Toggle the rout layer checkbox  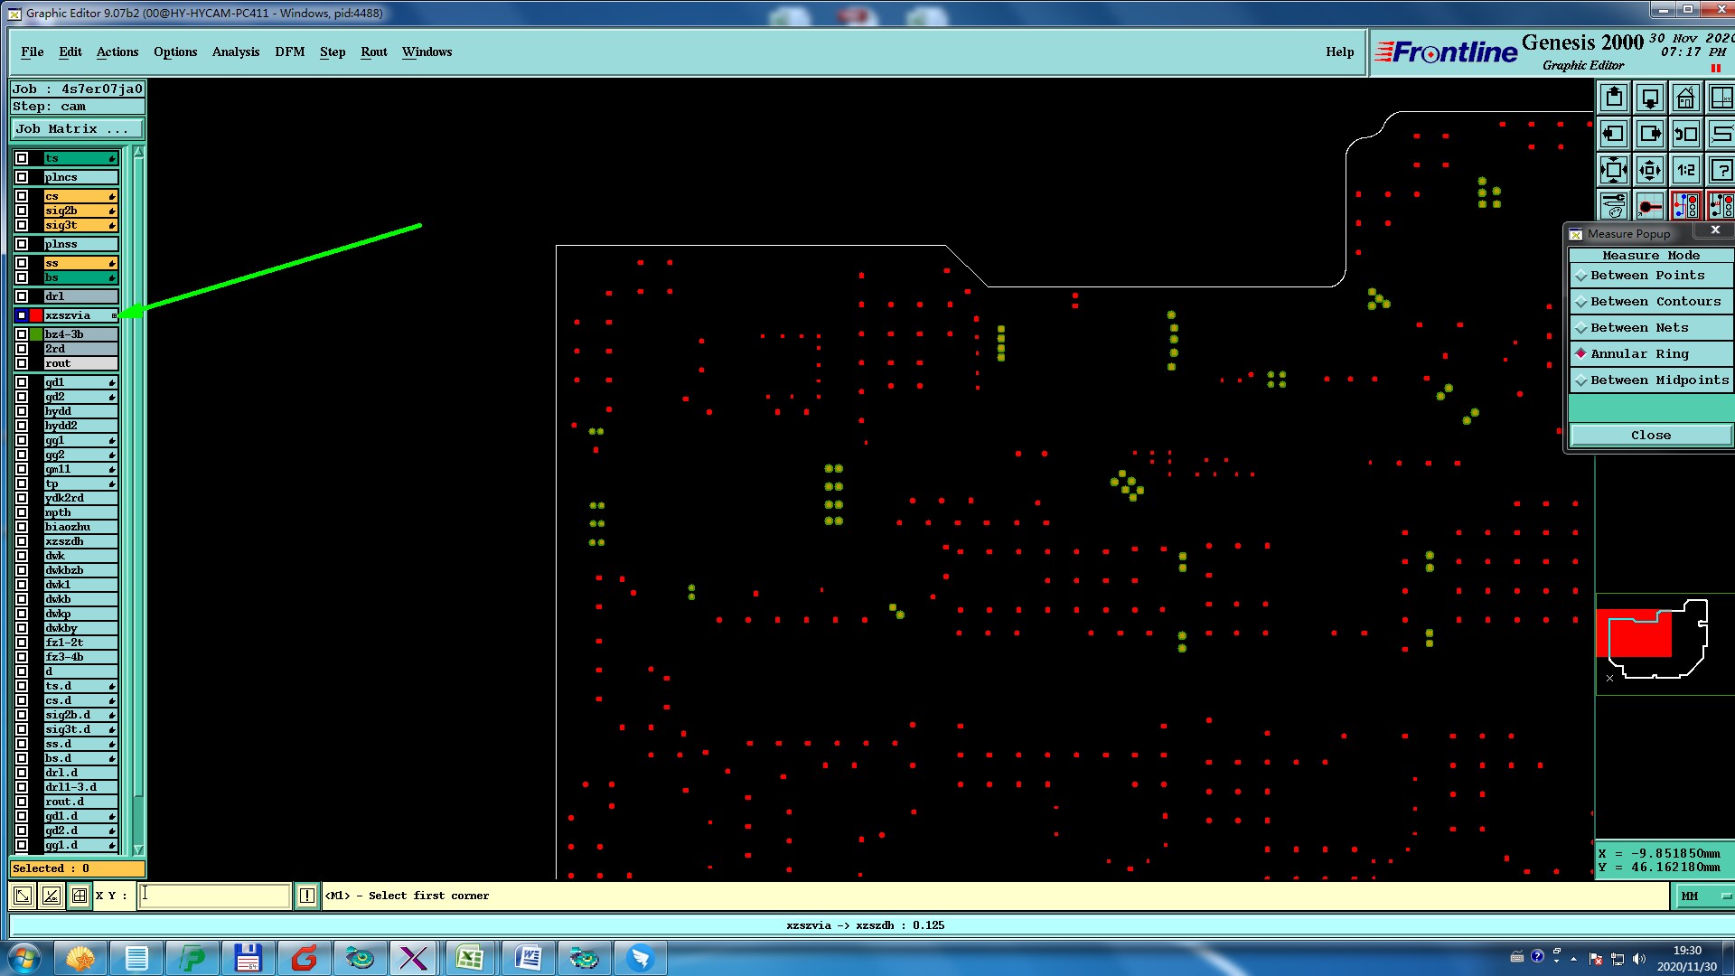[x=22, y=363]
